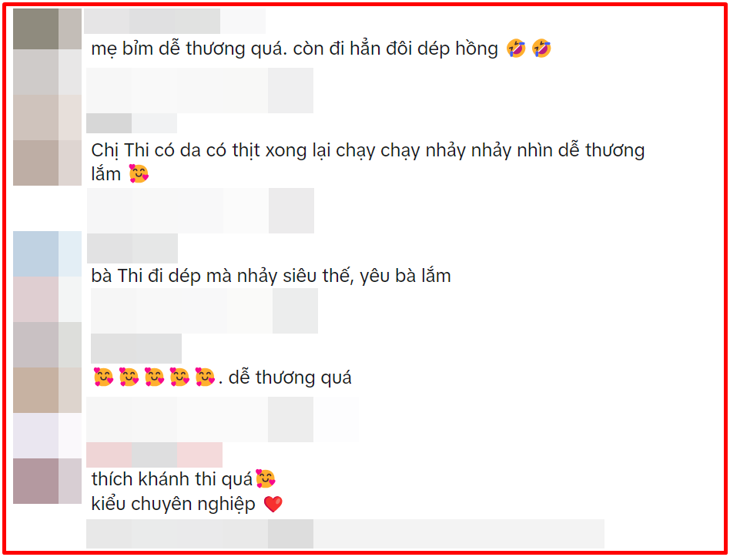The width and height of the screenshot is (730, 557).
Task: Click the first laughing emoji after "dép hồng"
Action: click(516, 49)
